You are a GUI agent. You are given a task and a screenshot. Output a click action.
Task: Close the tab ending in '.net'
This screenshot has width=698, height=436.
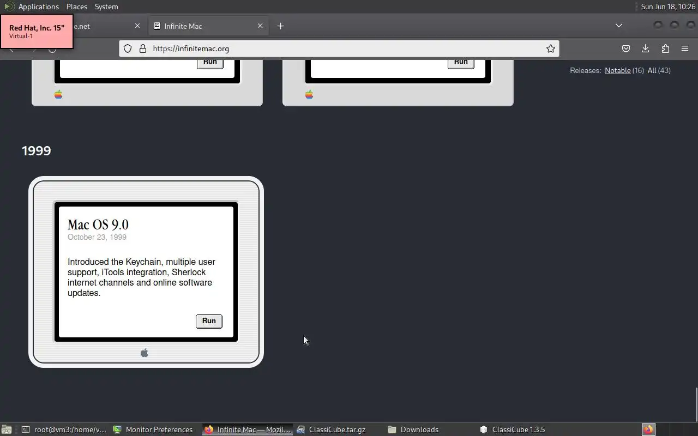137,26
